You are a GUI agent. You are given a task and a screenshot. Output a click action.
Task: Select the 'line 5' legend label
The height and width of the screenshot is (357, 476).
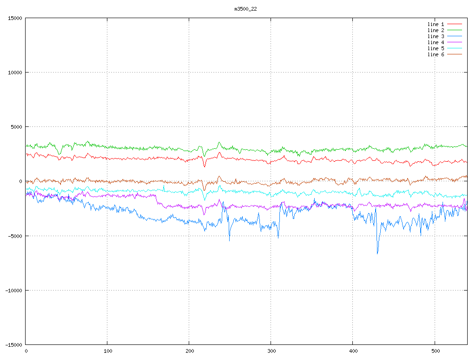point(436,48)
